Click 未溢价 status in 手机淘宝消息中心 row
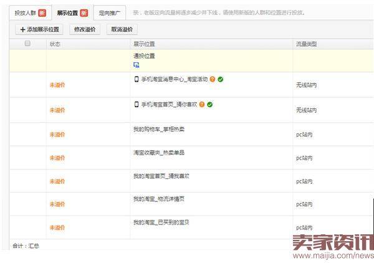Viewport: 374px width, 263px height. (57, 85)
